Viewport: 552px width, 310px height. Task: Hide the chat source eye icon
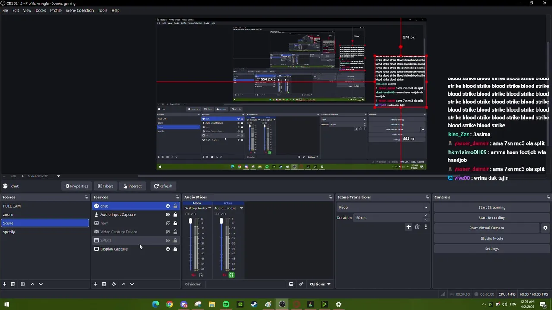click(x=168, y=206)
